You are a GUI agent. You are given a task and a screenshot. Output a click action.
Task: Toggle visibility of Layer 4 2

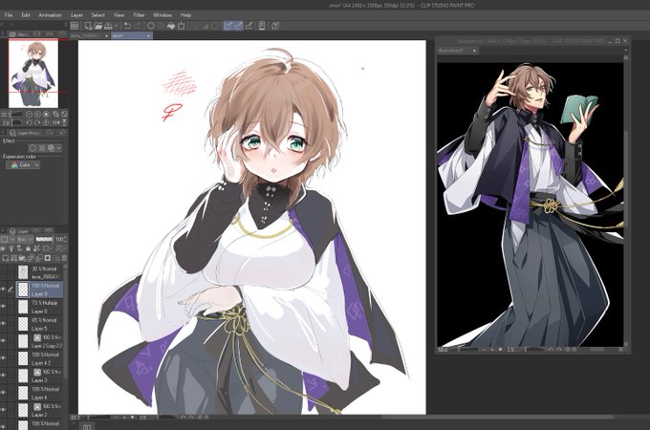coord(3,358)
